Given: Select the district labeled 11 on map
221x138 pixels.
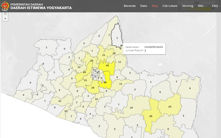Looking at the screenshot, I should point(120,62).
